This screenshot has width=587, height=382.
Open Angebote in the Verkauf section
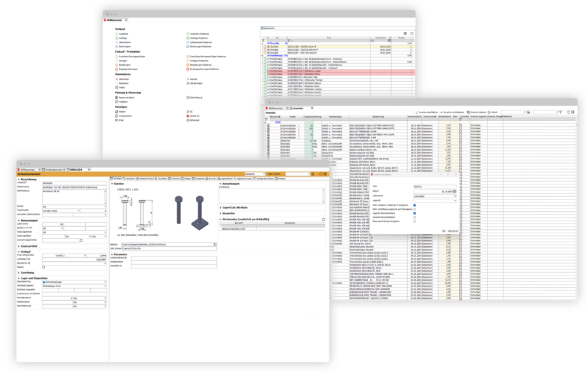tap(122, 33)
